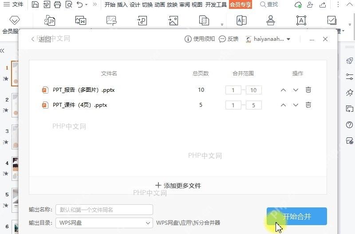Click the PDF conversion ribbon icon
Viewport: 355px width, 234px height.
click(x=50, y=20)
